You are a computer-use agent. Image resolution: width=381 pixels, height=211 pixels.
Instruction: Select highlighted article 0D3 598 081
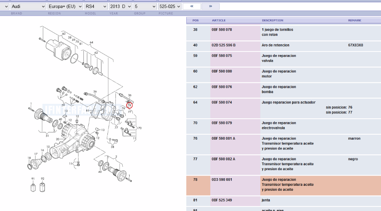click(222, 180)
